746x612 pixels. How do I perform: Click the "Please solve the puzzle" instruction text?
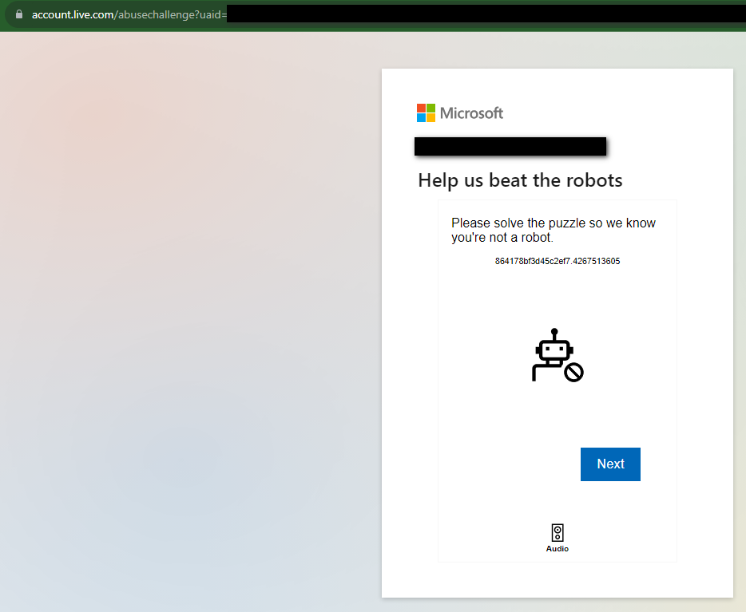coord(554,230)
